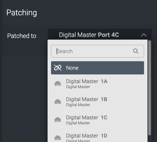The height and width of the screenshot is (142, 157).
Task: Click the unlink icon beside None
Action: click(58, 68)
